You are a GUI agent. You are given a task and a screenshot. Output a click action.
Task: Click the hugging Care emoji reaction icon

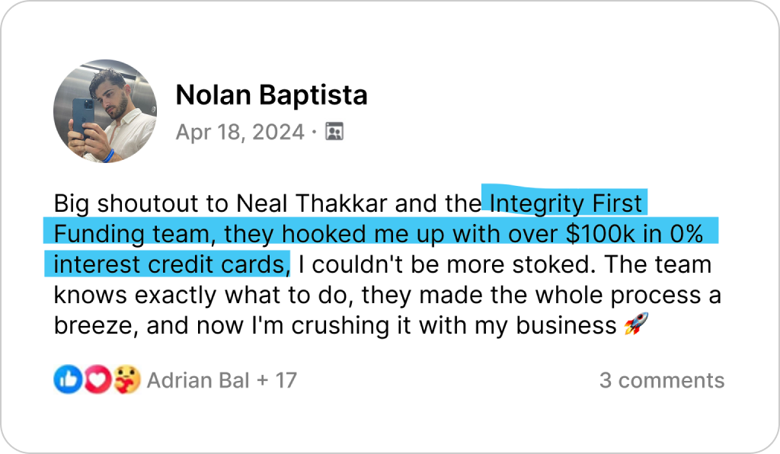pyautogui.click(x=127, y=380)
